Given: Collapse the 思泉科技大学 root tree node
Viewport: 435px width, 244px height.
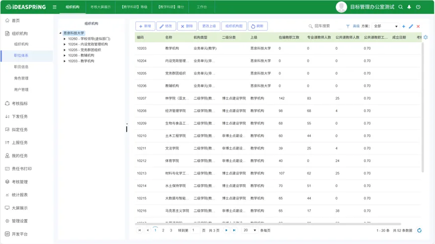Looking at the screenshot, I should (x=61, y=33).
